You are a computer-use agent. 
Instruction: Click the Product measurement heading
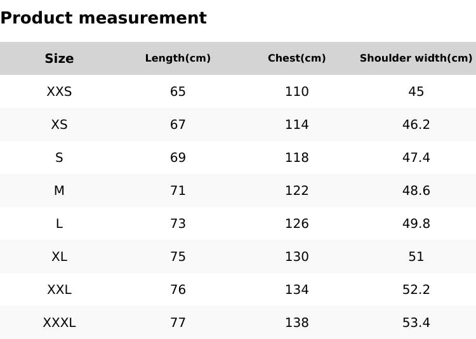[x=103, y=18]
